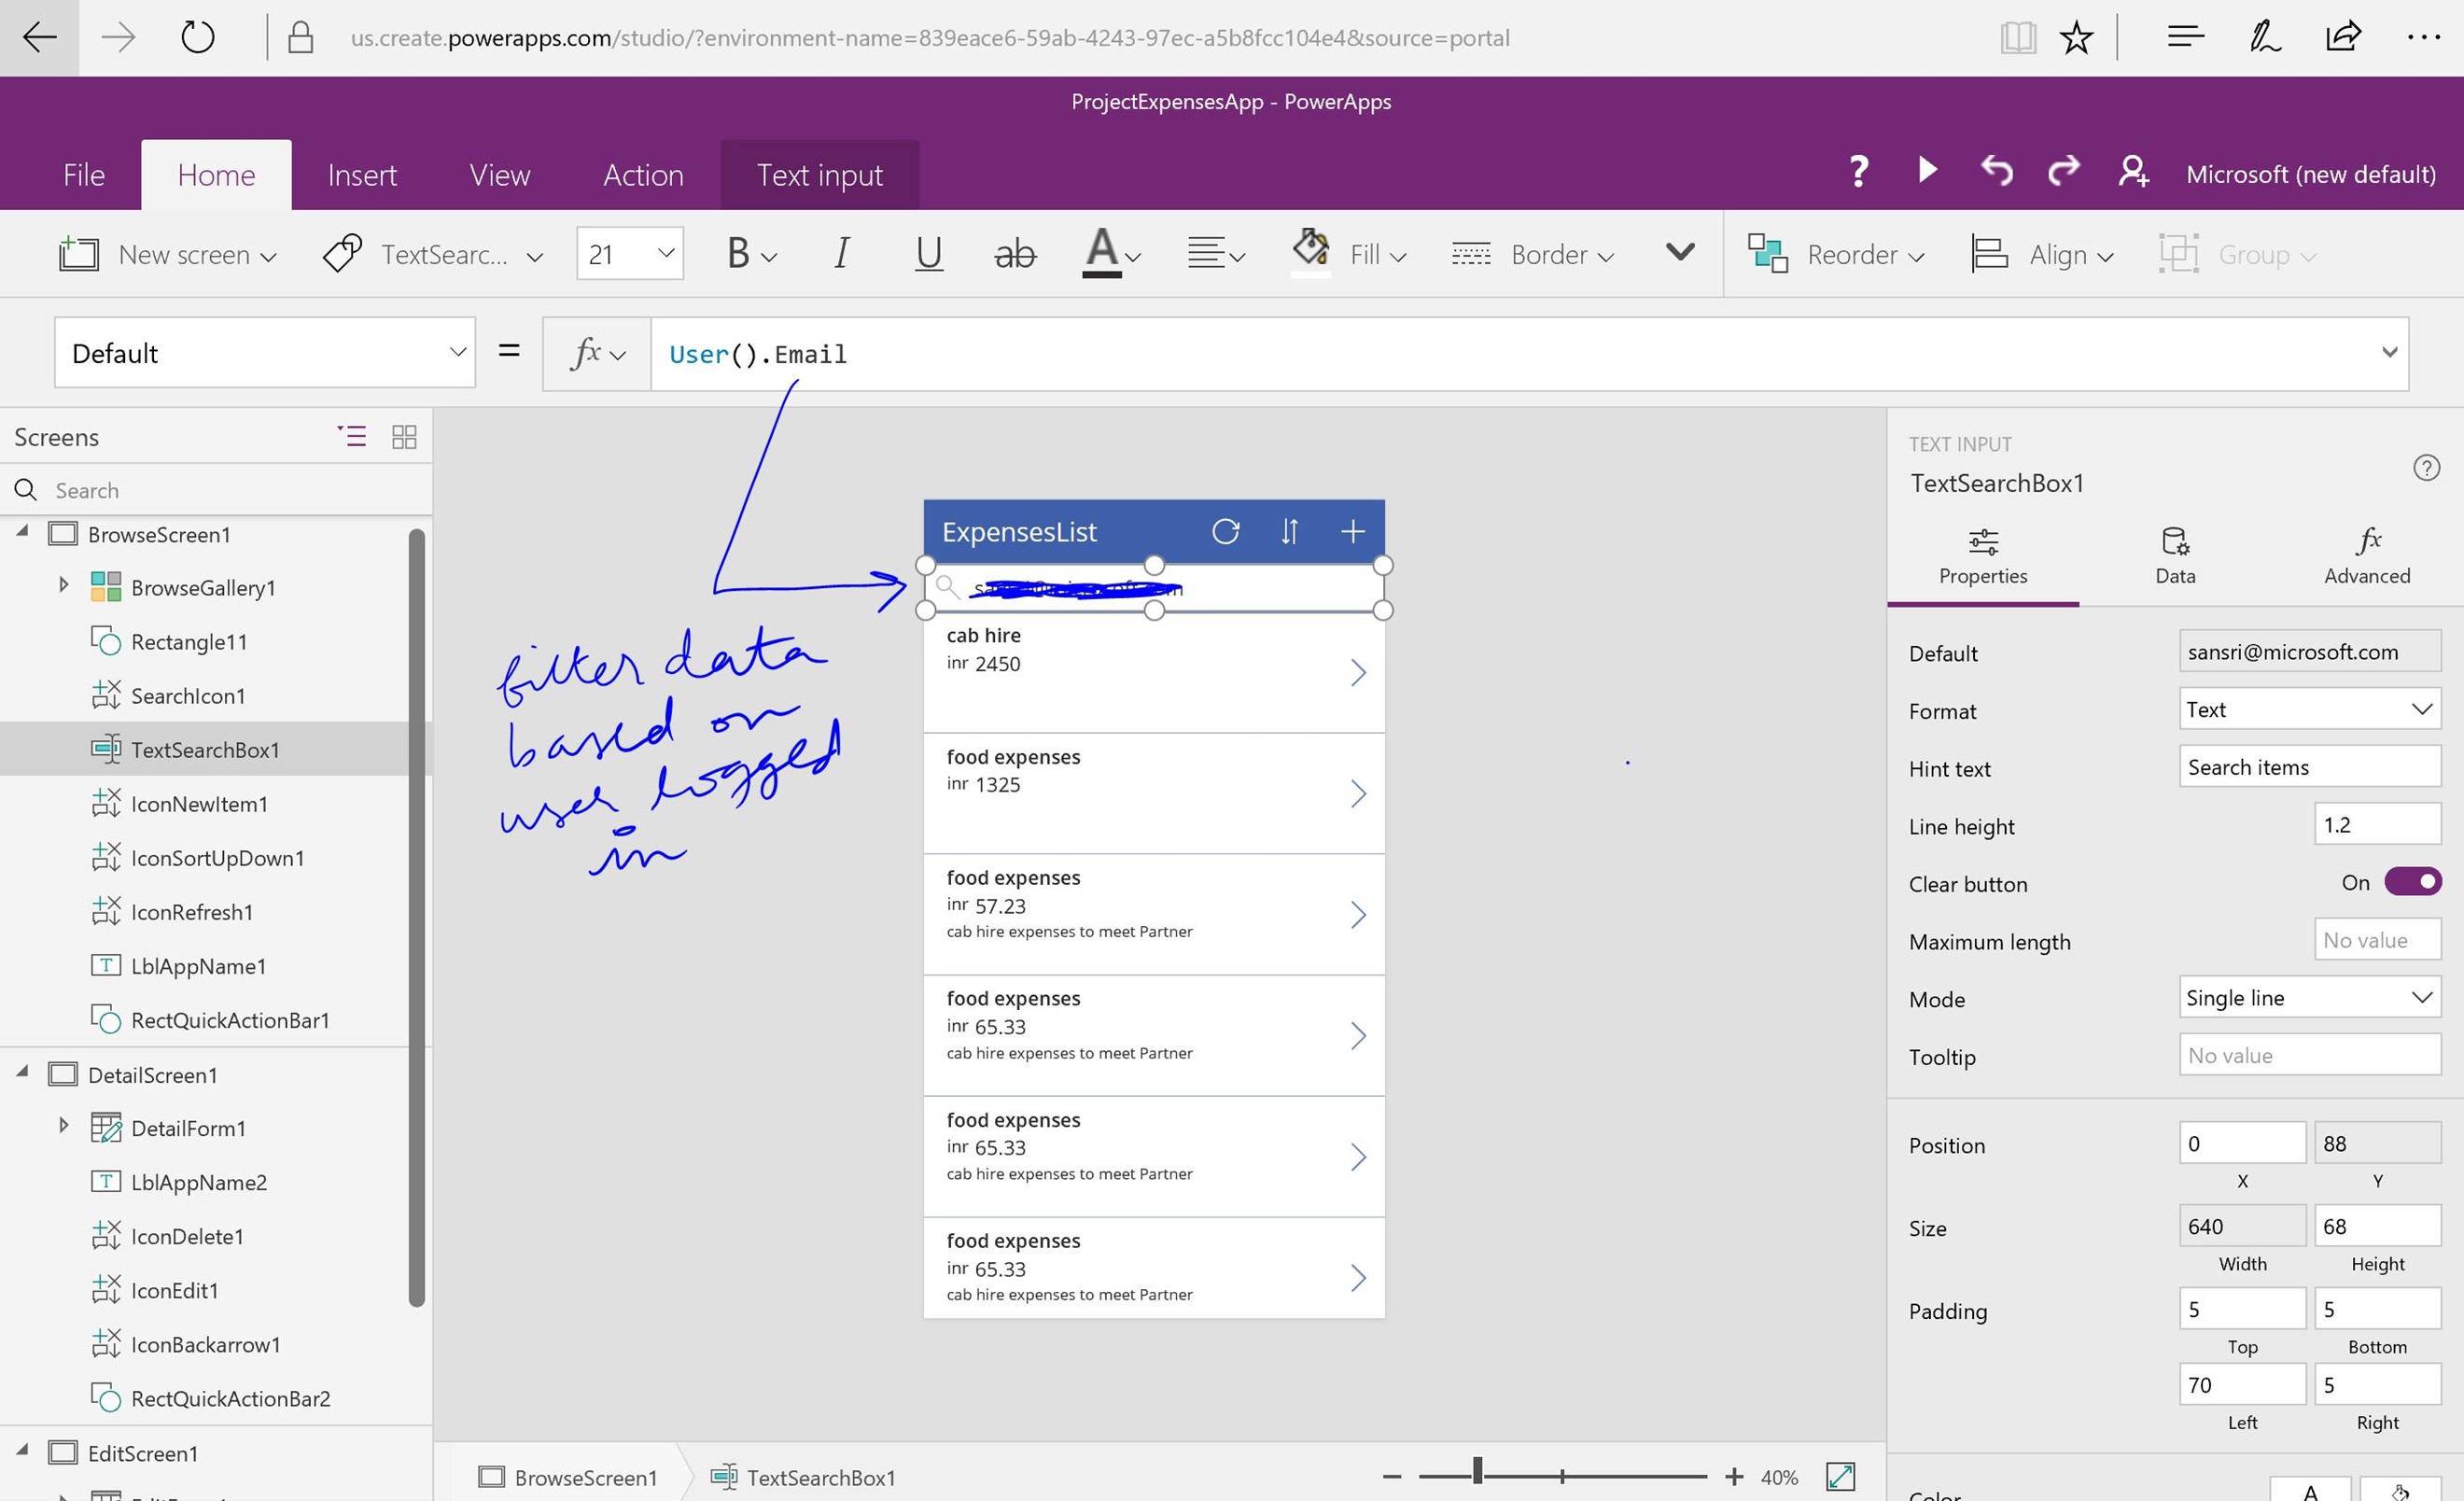Click the sort icon in ExpensesList header
This screenshot has height=1501, width=2464.
tap(1289, 531)
